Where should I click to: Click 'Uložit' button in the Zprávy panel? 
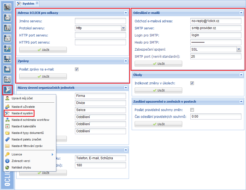[43, 76]
